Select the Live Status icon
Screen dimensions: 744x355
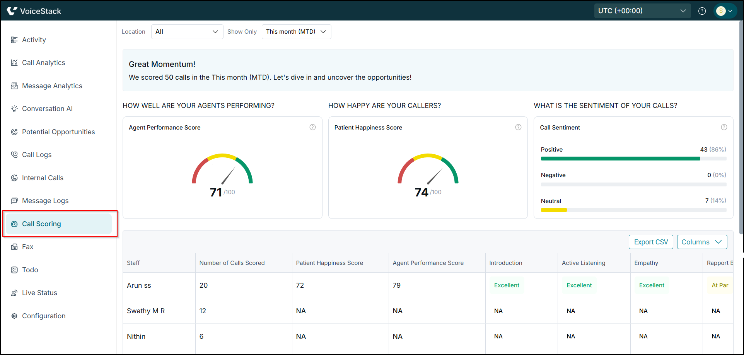14,292
